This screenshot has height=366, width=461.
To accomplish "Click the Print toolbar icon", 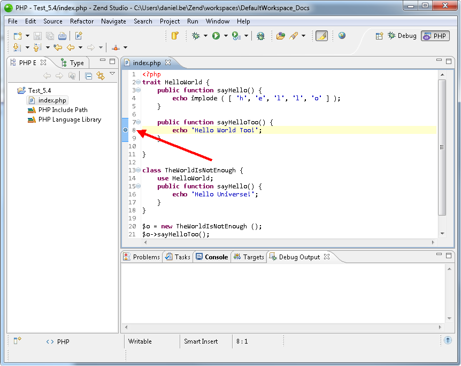I will 62,36.
